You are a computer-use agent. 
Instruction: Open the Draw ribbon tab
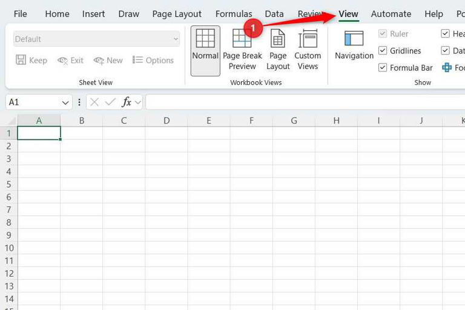tap(129, 14)
